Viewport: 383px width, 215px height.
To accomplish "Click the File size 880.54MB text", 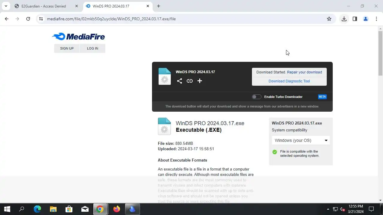I will click(175, 144).
